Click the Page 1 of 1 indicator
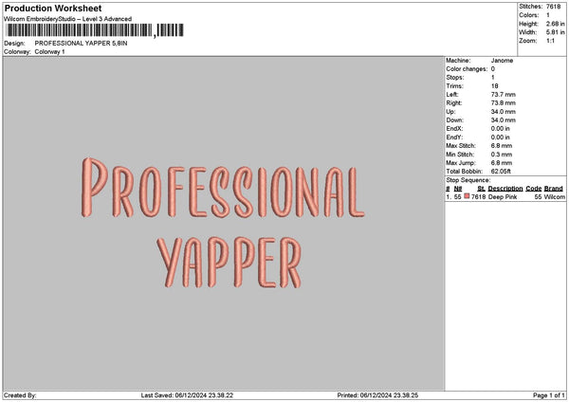Screen dimensions: 569x402 point(549,395)
